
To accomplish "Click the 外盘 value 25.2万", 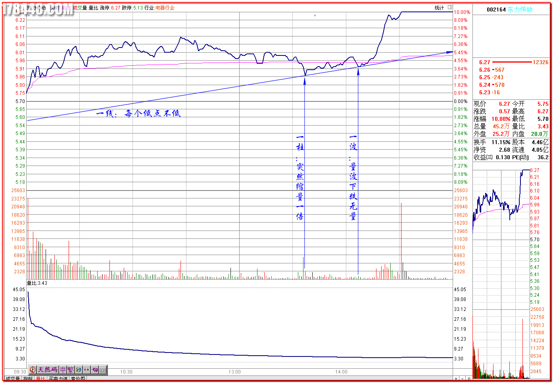I will pyautogui.click(x=501, y=134).
